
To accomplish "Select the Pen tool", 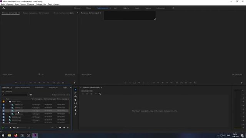I will (75, 107).
